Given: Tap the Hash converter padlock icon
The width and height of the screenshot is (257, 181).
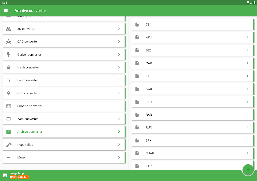Looking at the screenshot, I should [x=8, y=67].
